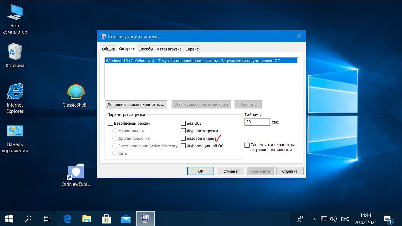Click the Справка button
Viewport: 402px width, 226px height.
(x=290, y=171)
